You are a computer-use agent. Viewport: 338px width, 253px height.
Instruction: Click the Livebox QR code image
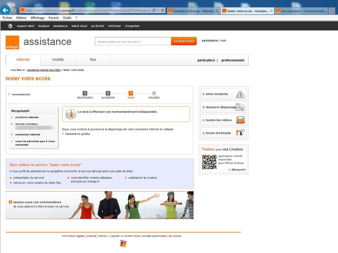coord(209,162)
